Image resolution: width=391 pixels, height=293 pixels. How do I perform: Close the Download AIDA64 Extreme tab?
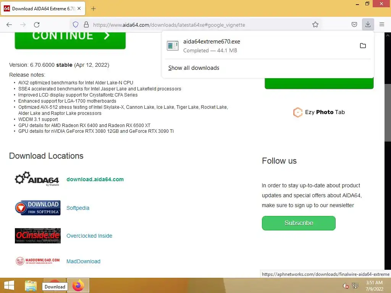click(x=79, y=8)
